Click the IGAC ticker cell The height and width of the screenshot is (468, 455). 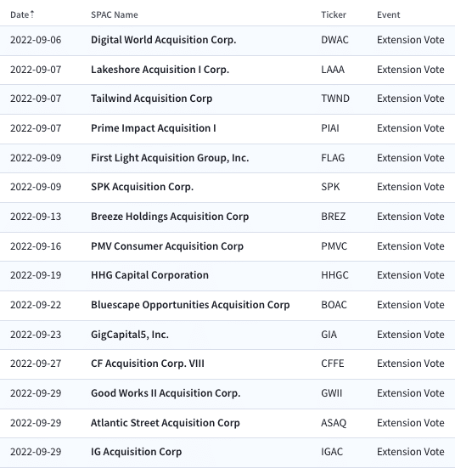point(332,452)
